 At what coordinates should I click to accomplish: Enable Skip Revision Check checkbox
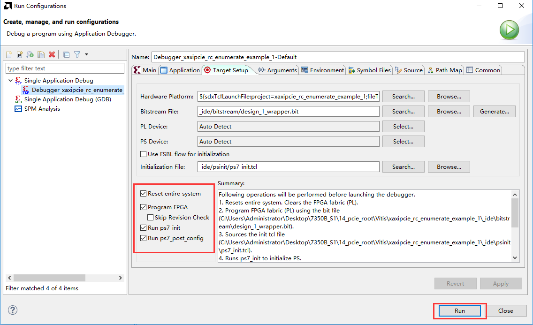pyautogui.click(x=150, y=217)
